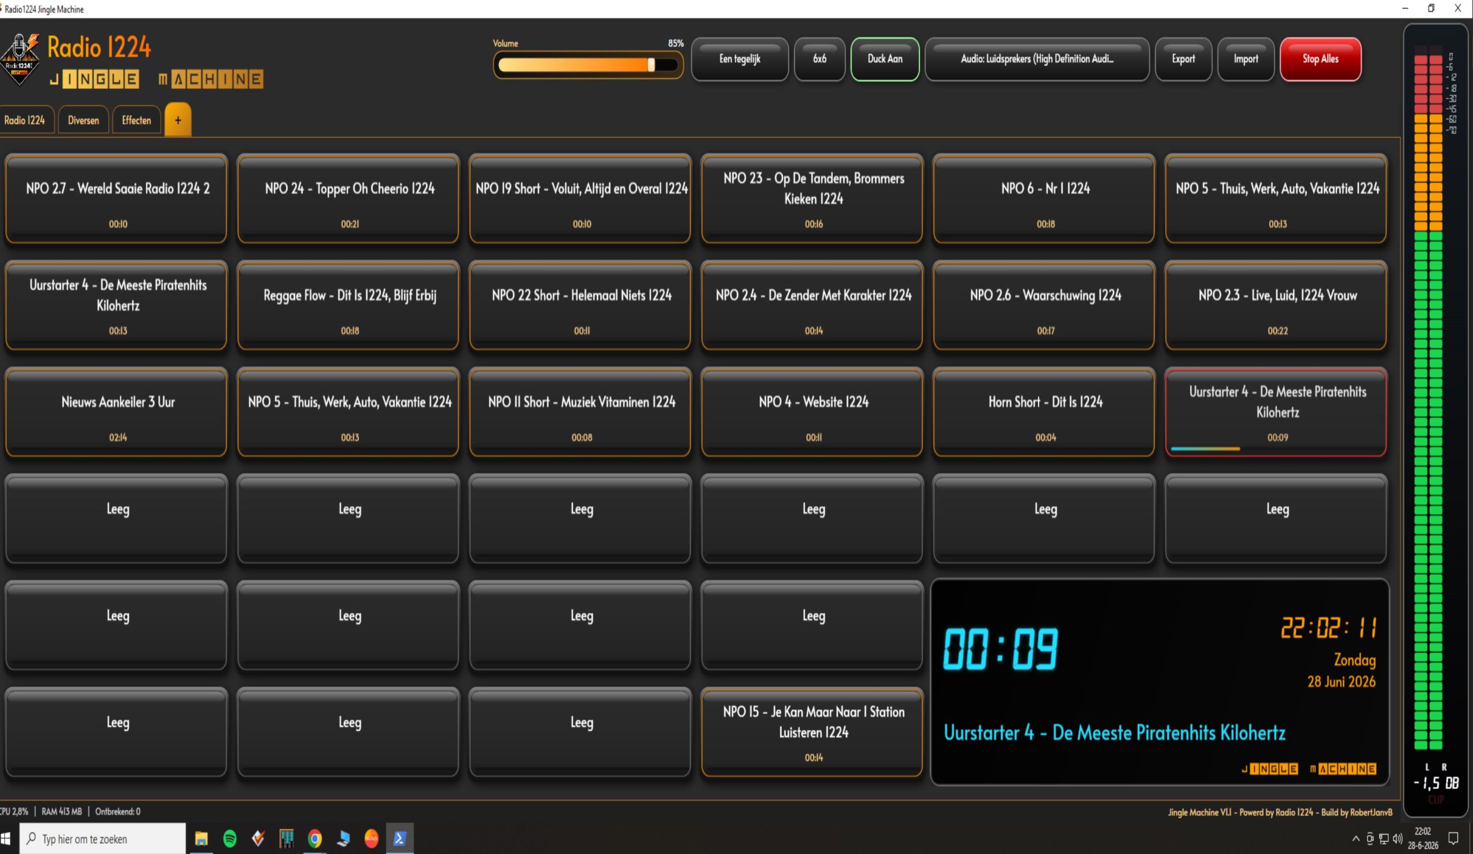This screenshot has width=1473, height=854.
Task: Open the Audio Luidsprekers output device selector
Action: [x=1037, y=59]
